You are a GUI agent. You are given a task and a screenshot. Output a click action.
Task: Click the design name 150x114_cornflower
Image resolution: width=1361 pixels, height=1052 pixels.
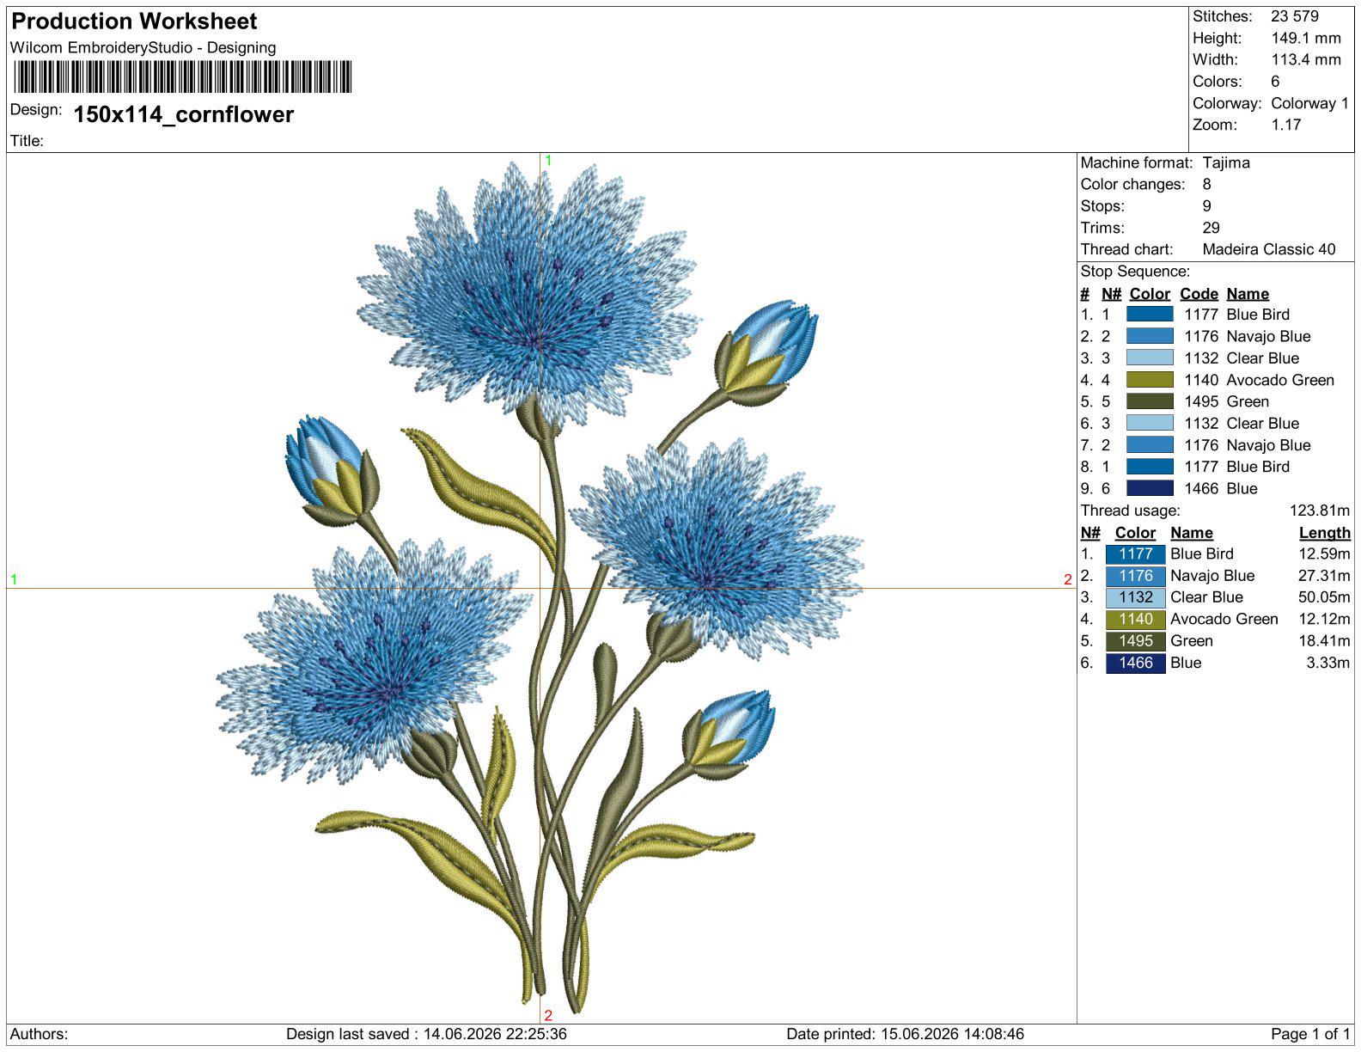pos(184,114)
